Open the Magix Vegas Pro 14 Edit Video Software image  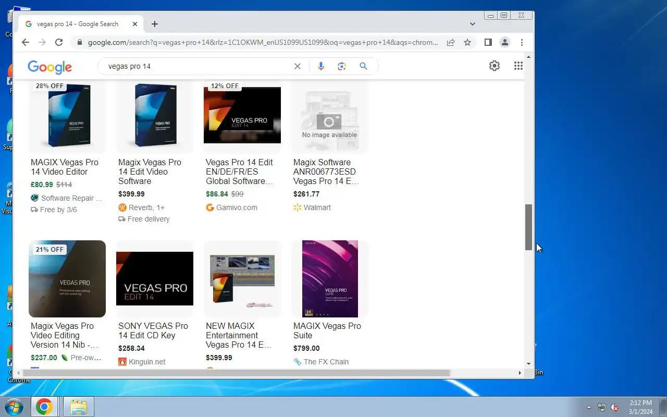pyautogui.click(x=155, y=115)
